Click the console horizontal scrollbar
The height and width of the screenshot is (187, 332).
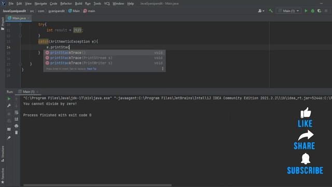98,185
